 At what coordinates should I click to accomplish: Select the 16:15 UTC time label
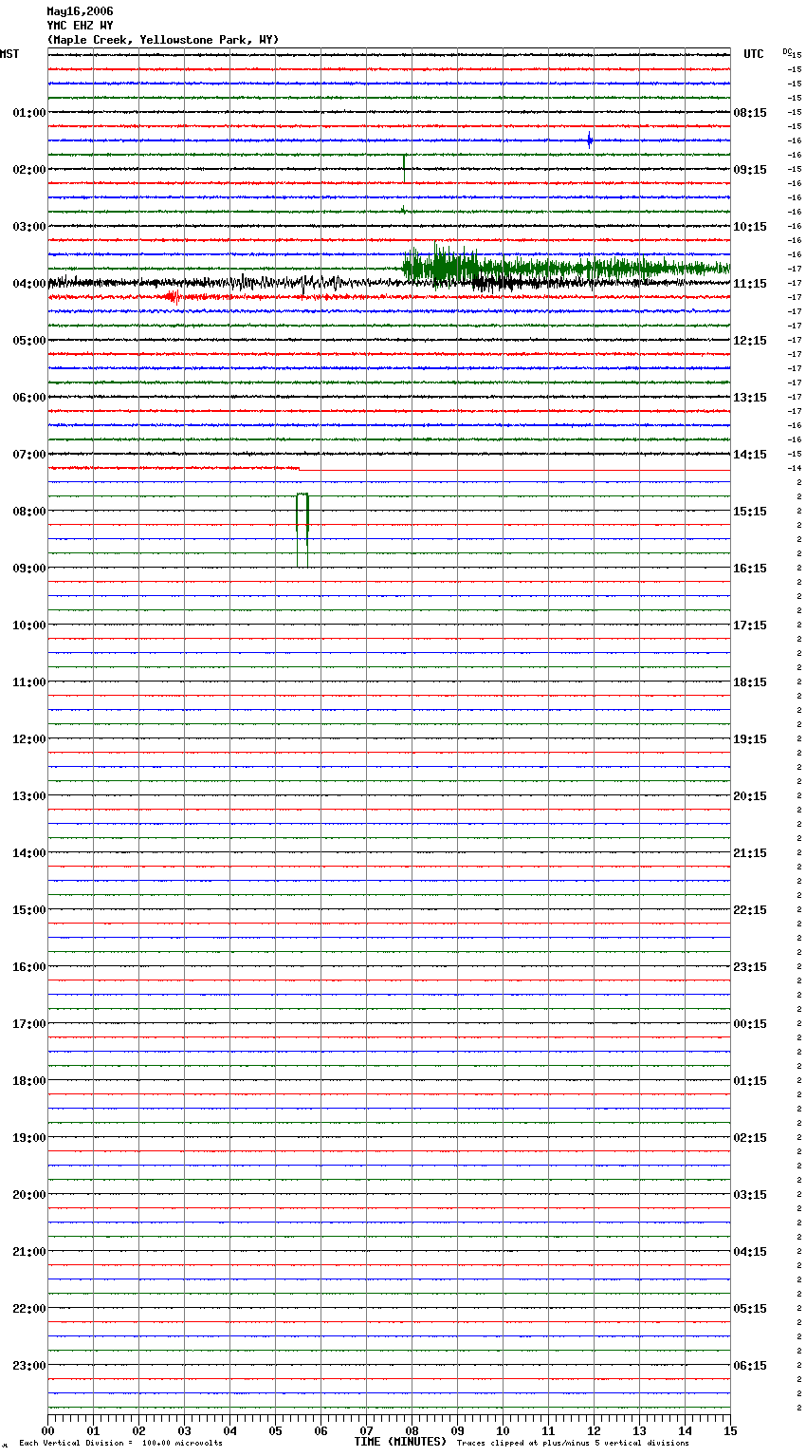point(750,569)
